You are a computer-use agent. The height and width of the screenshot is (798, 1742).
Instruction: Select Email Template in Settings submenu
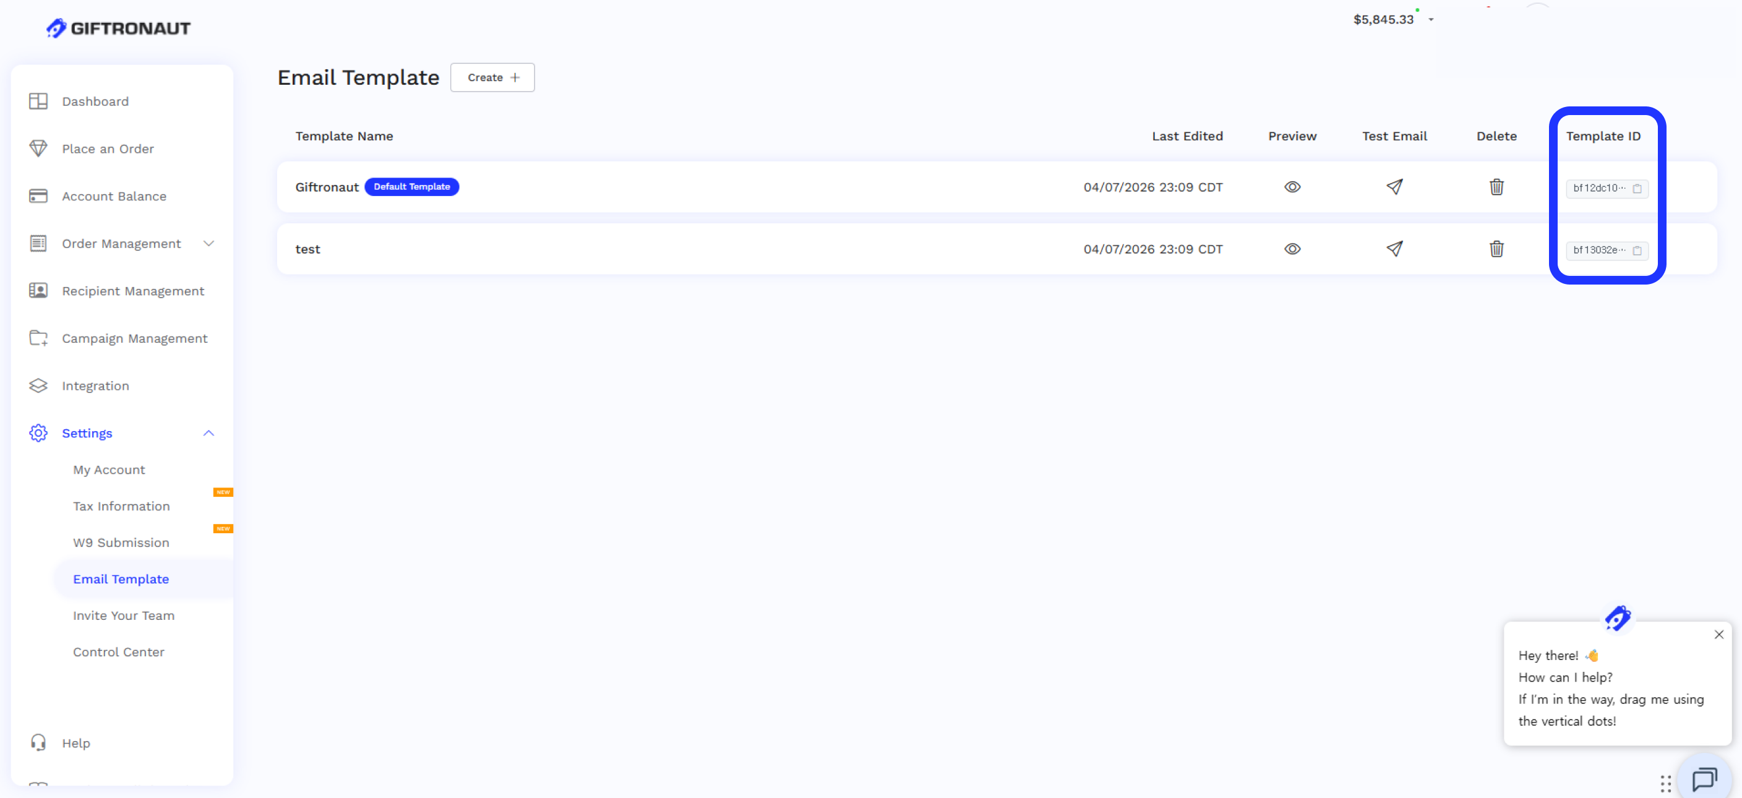121,579
